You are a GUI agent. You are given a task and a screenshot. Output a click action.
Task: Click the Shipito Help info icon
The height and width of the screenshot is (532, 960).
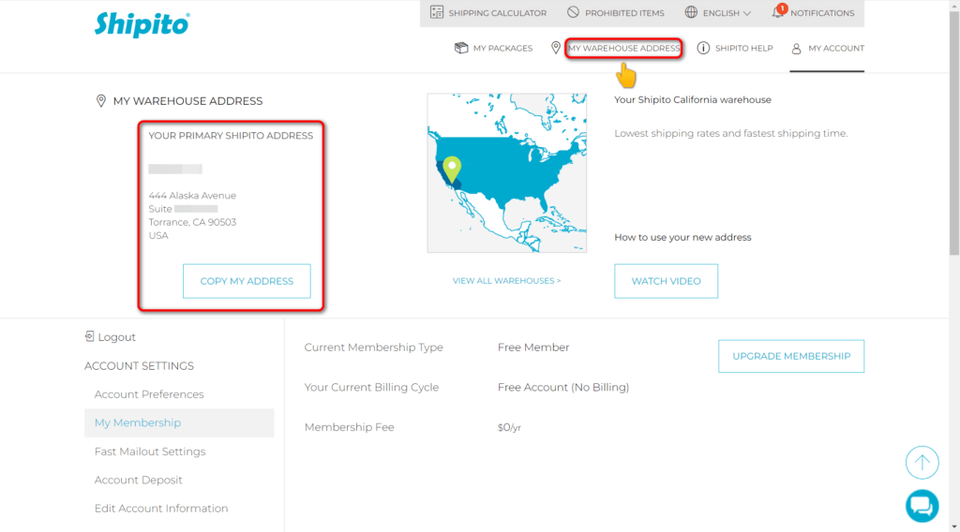703,48
